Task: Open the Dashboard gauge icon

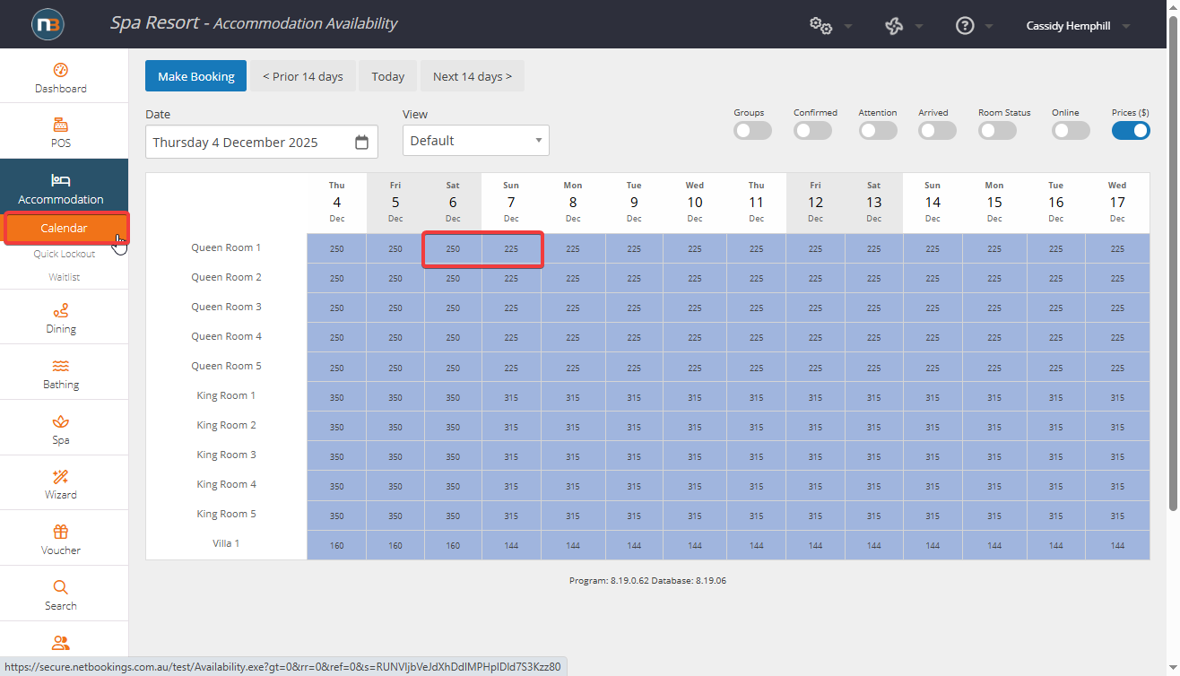Action: click(61, 71)
